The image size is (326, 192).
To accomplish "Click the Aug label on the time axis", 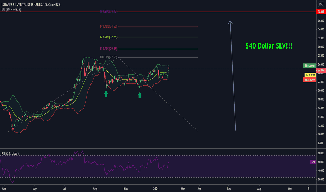I will click(259, 189).
